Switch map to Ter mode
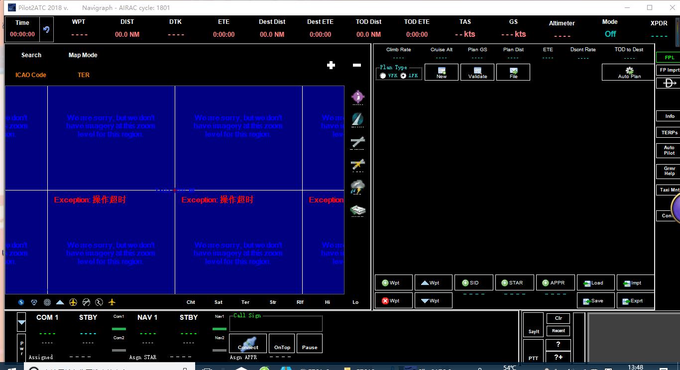The height and width of the screenshot is (370, 680). pos(245,302)
